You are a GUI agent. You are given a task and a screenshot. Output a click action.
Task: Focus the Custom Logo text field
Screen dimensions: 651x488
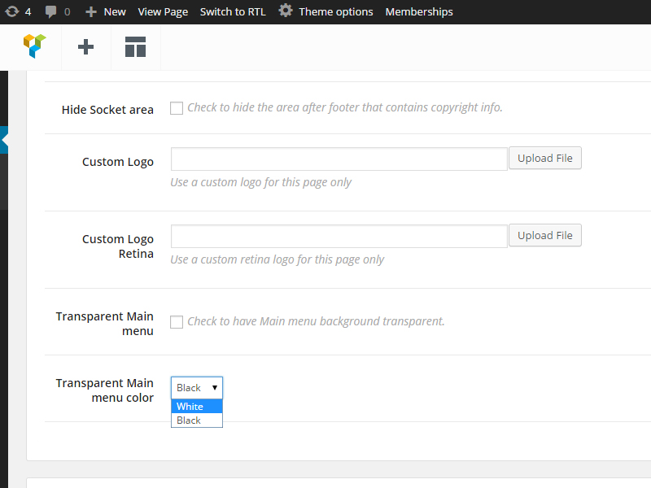pyautogui.click(x=339, y=159)
